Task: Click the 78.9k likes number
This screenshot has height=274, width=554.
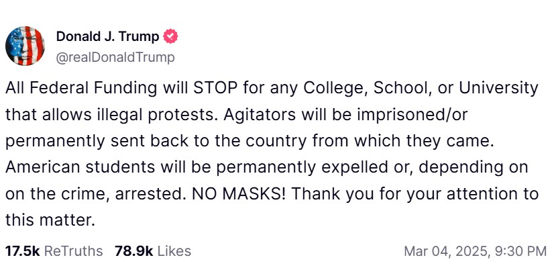Action: point(134,251)
